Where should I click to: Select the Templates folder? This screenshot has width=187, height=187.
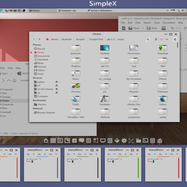105,101
